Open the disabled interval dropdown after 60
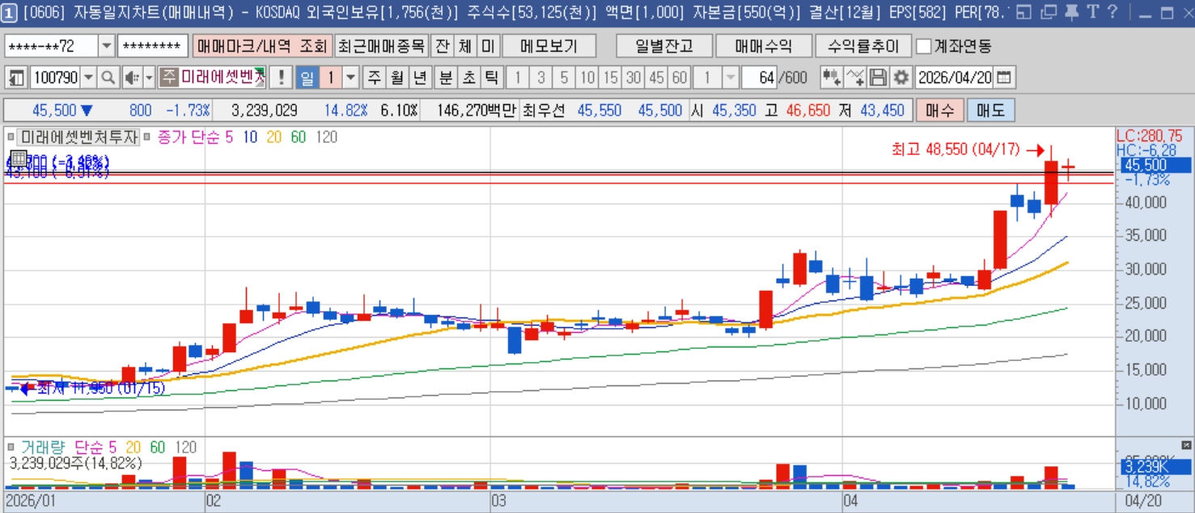The image size is (1195, 513). (731, 78)
